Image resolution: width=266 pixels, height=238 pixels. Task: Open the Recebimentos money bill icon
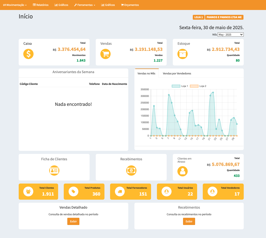click(x=131, y=171)
